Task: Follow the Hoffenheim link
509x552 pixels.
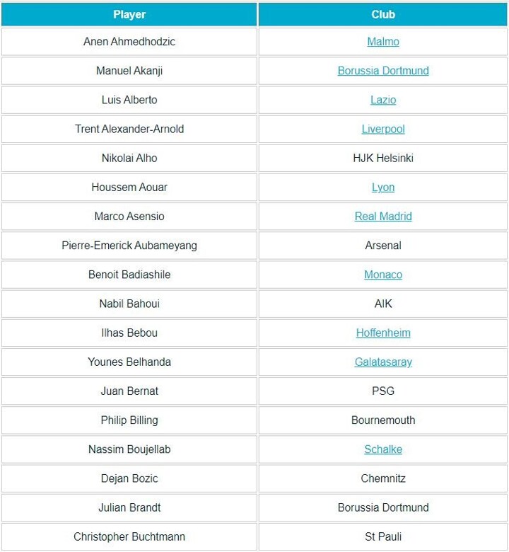Action: pos(383,333)
